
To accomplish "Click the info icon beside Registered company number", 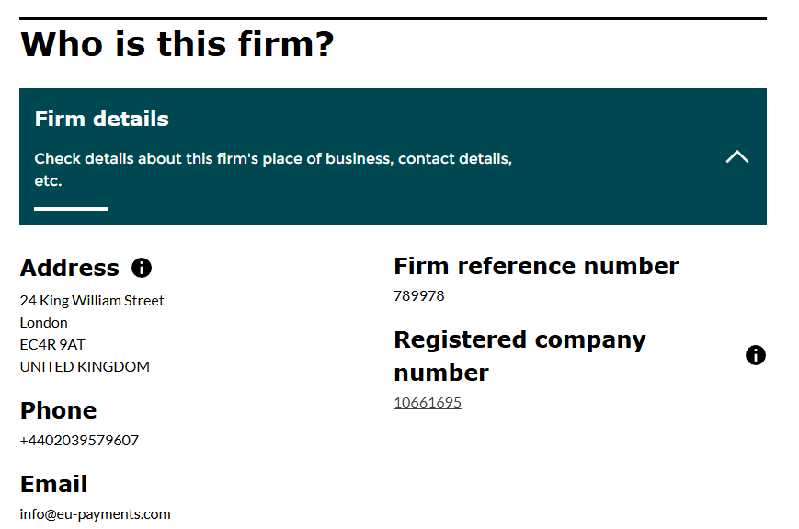I will coord(756,355).
